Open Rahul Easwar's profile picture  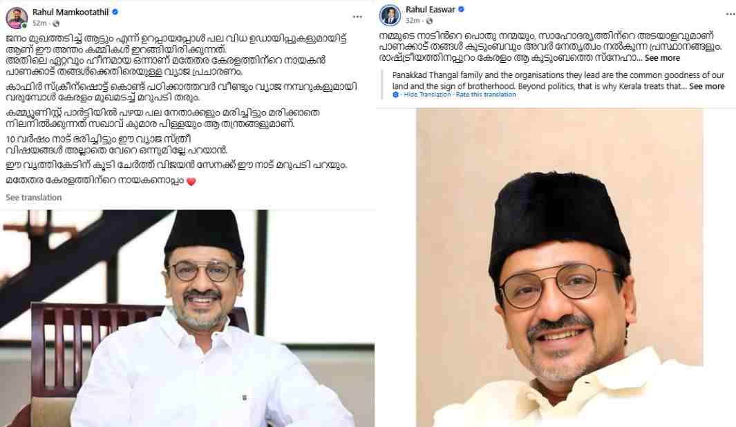(390, 15)
